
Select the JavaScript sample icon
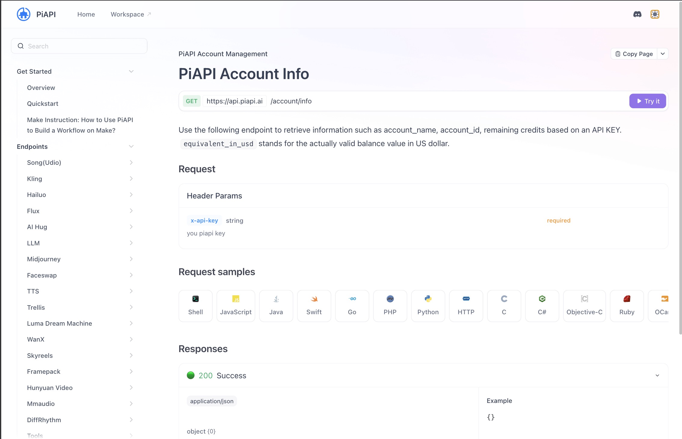[236, 299]
